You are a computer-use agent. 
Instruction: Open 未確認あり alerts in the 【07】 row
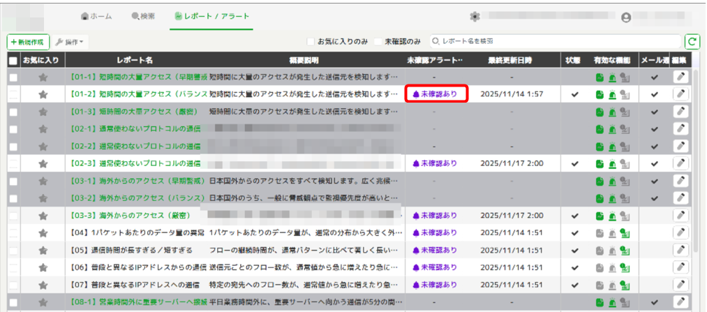coord(435,285)
